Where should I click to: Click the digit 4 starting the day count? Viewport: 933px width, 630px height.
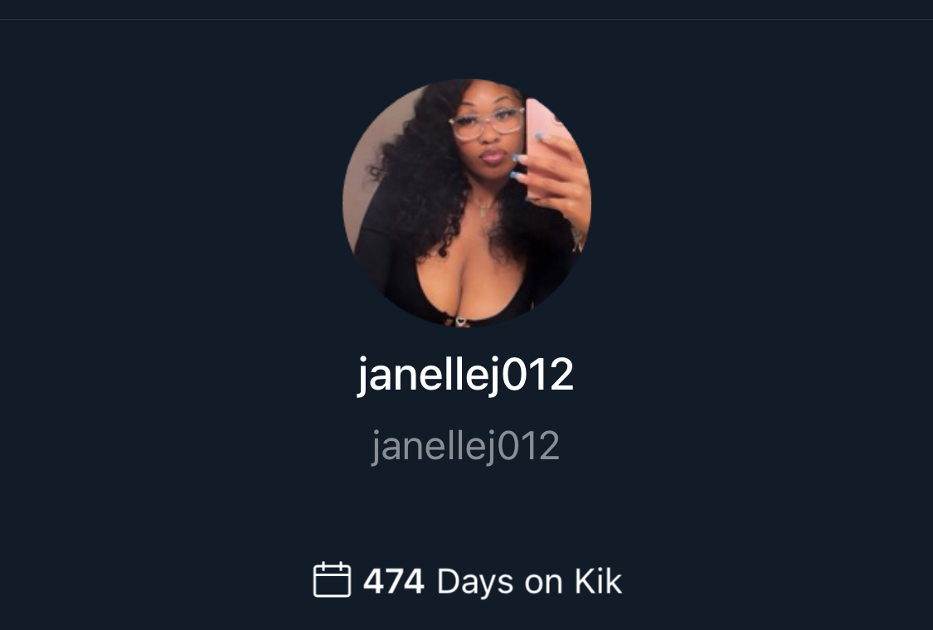[374, 581]
